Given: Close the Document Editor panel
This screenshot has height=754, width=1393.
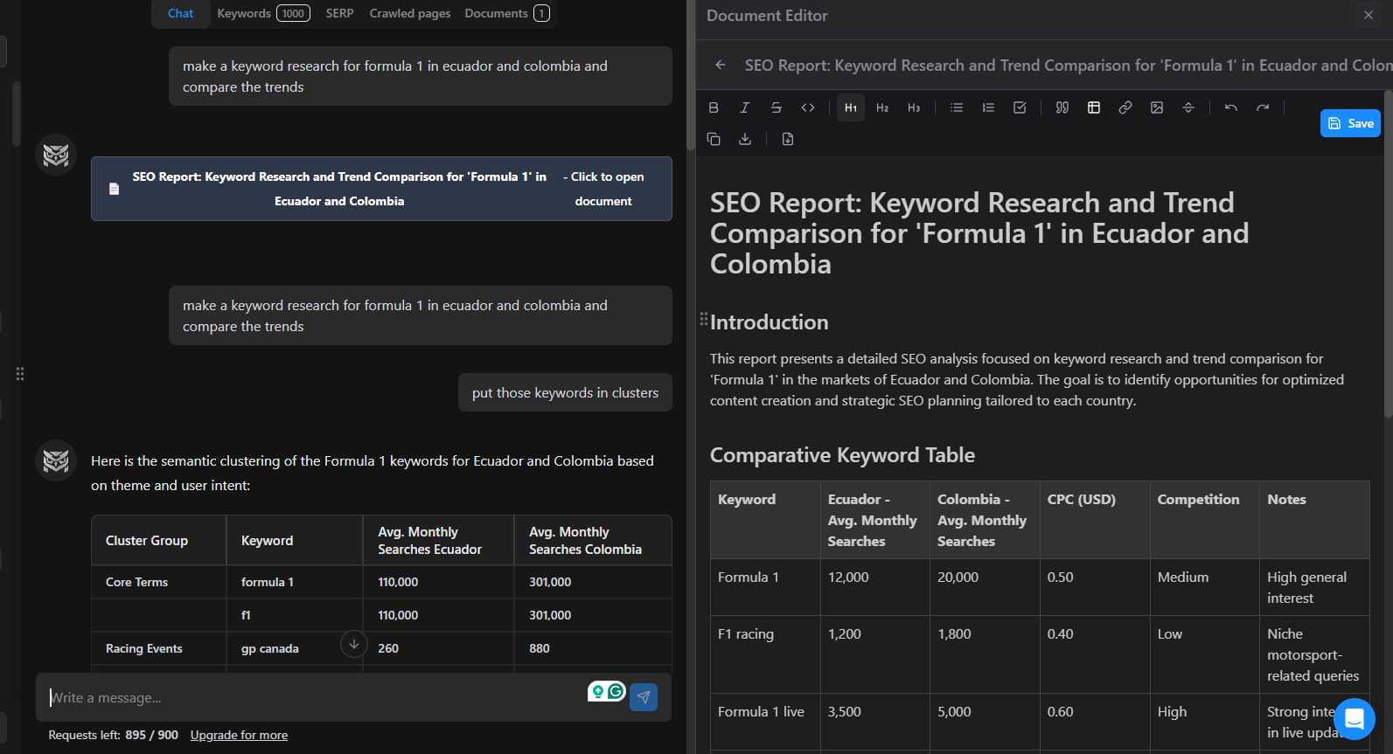Looking at the screenshot, I should pos(1369,15).
